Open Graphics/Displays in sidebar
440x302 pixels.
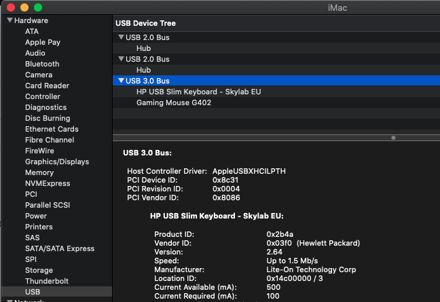[x=57, y=162]
